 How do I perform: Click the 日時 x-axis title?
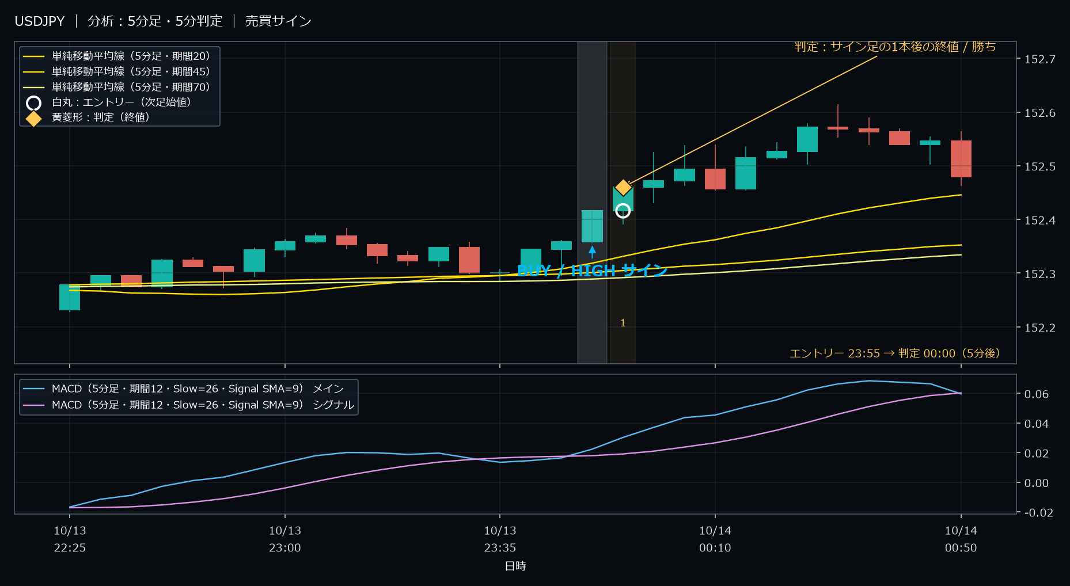pos(515,566)
